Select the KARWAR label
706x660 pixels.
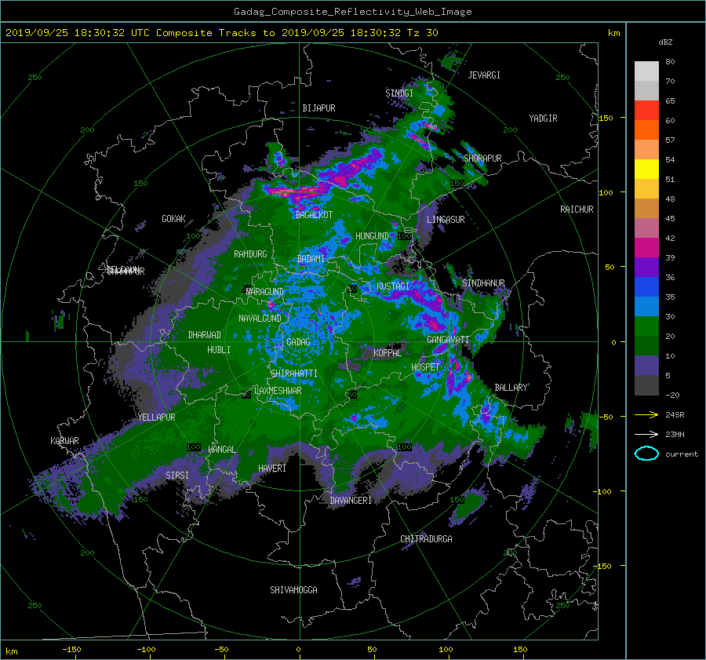(x=64, y=440)
